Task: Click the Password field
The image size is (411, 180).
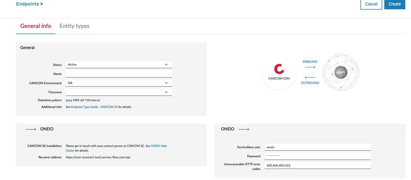Action: click(318, 156)
